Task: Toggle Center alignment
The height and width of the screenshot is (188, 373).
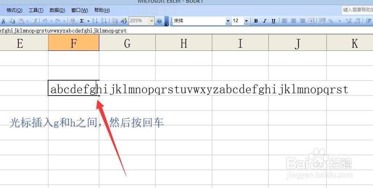Action: click(294, 21)
